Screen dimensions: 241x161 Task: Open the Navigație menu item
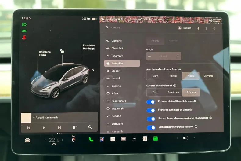pyautogui.click(x=115, y=131)
